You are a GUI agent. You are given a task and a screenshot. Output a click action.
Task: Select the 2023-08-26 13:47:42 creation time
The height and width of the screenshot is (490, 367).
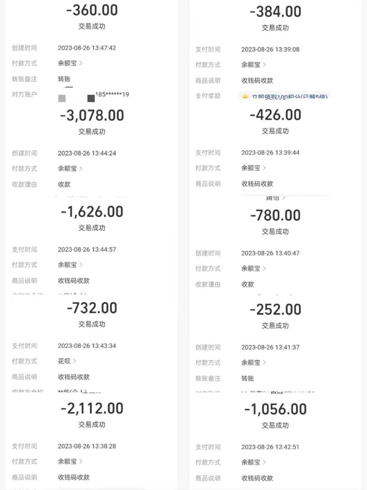(87, 48)
